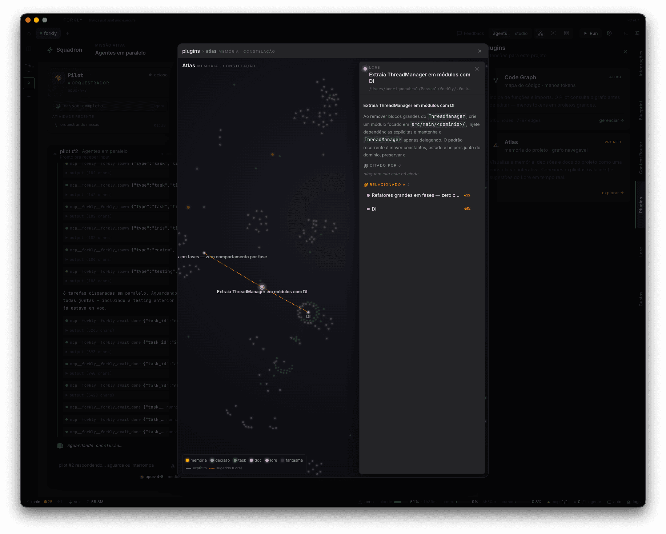Add a new project tab with plus
This screenshot has width=666, height=534.
tap(67, 33)
